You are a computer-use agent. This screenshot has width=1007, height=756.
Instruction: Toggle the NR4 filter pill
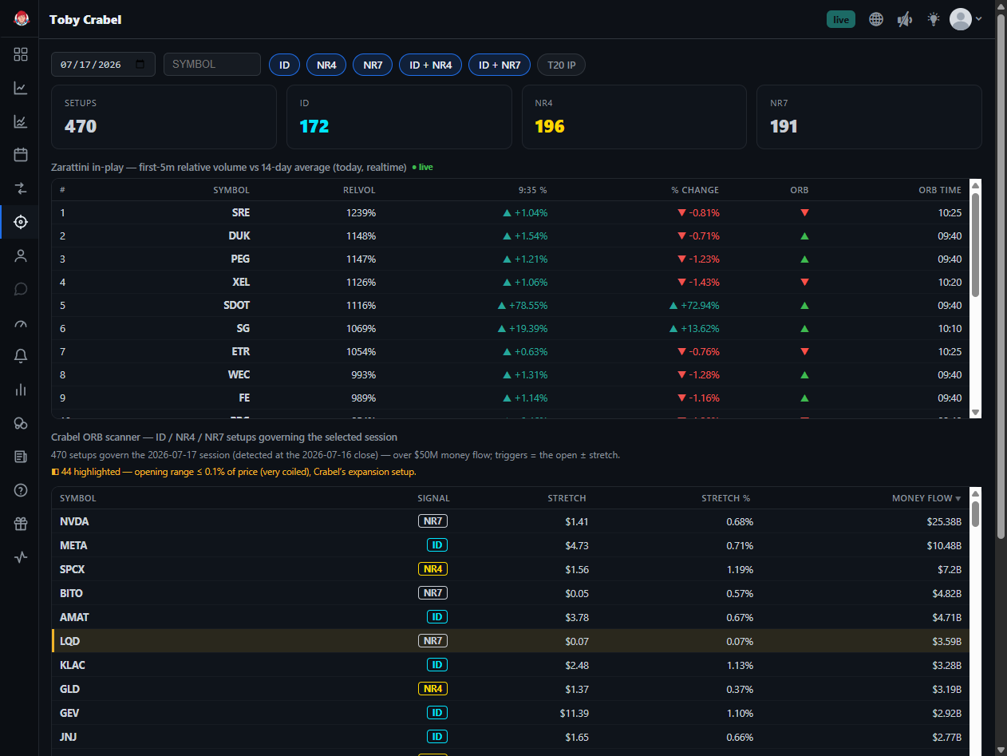tap(326, 65)
